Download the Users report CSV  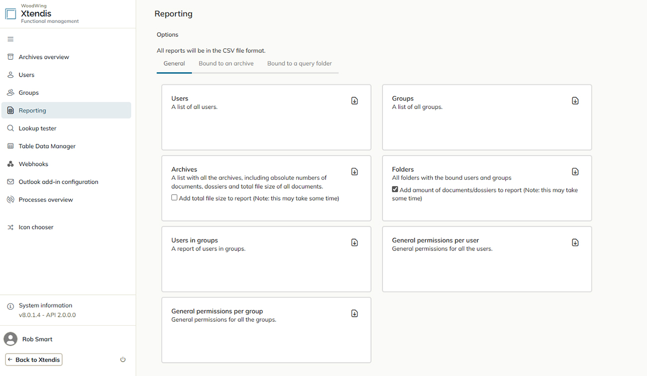coord(354,101)
